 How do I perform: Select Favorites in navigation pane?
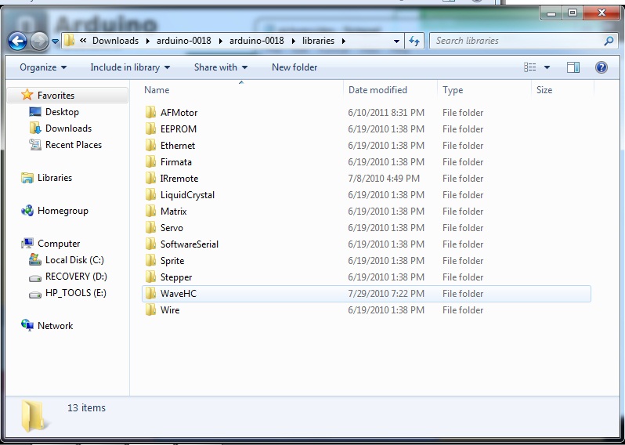point(56,96)
